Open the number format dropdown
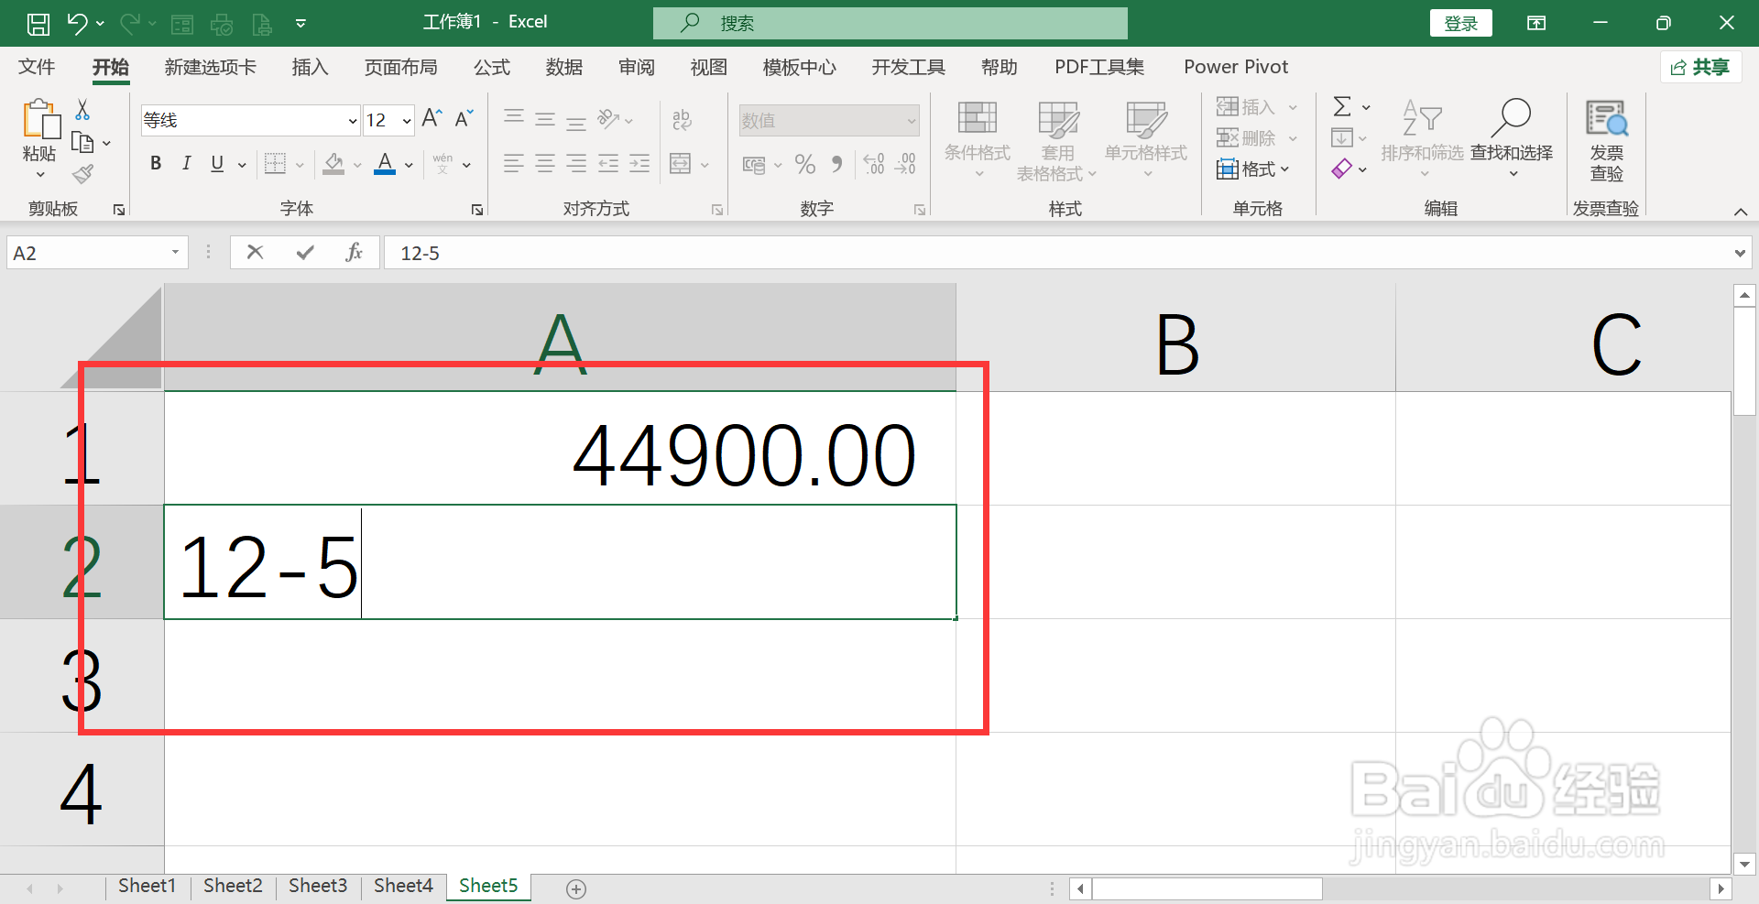The height and width of the screenshot is (904, 1759). (x=912, y=121)
